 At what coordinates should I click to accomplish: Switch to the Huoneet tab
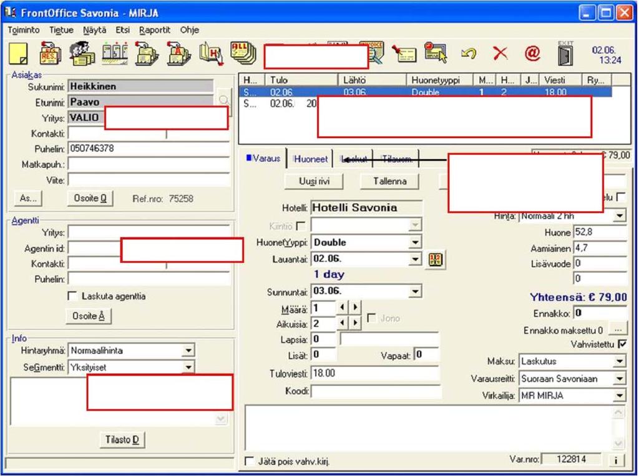(310, 159)
